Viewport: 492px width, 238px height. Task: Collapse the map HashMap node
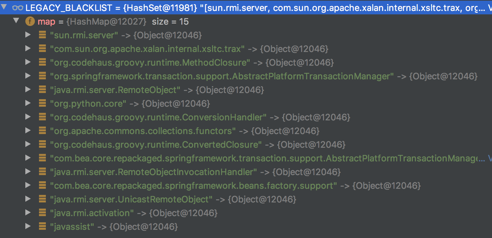16,21
